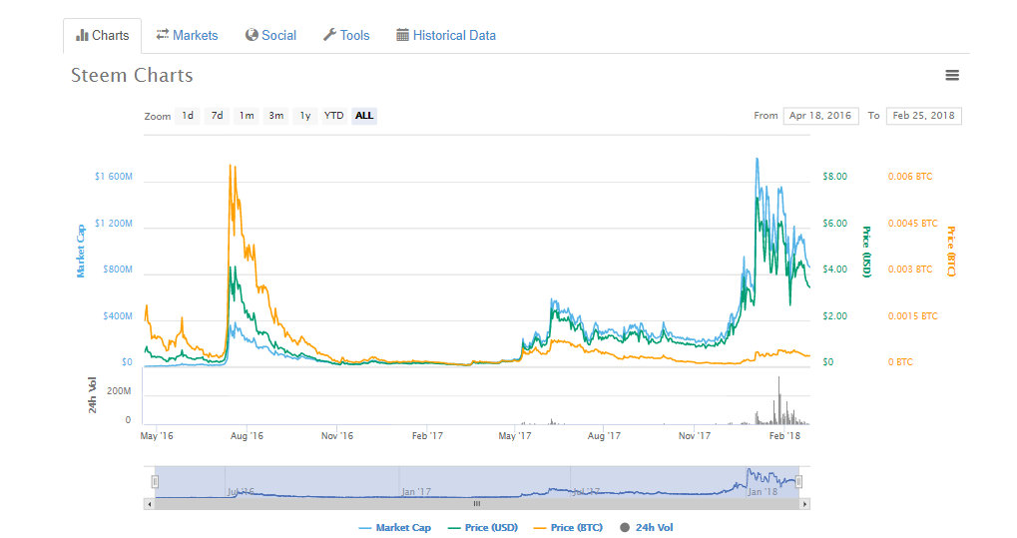The height and width of the screenshot is (538, 1017).
Task: Click the May '17 x-axis label
Action: tap(515, 436)
